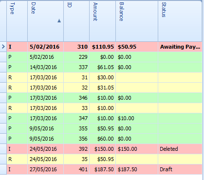Select receipt ID 32 cell

(x=76, y=88)
